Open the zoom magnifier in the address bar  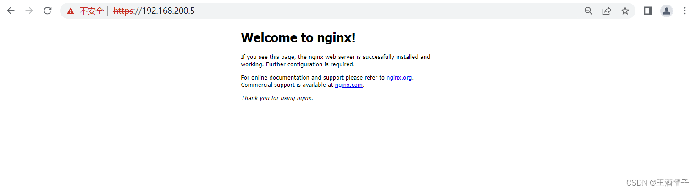(x=588, y=11)
